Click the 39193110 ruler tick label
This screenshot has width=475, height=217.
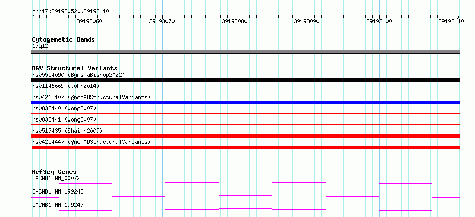451,21
